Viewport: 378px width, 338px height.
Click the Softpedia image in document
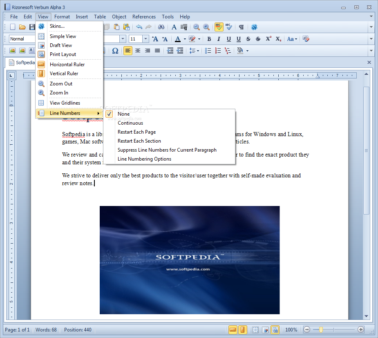point(190,260)
